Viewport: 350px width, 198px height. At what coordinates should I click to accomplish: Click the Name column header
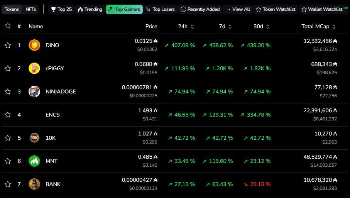pos(36,26)
